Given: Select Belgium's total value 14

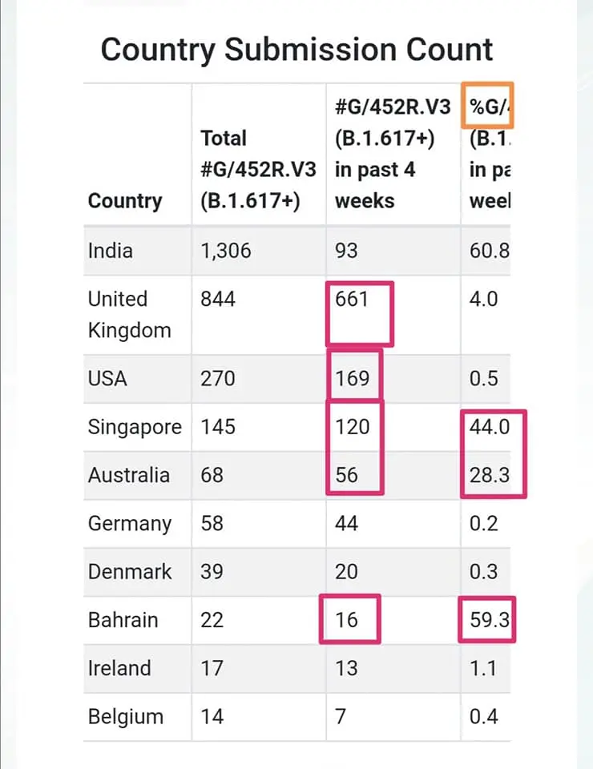Looking at the screenshot, I should tap(212, 716).
